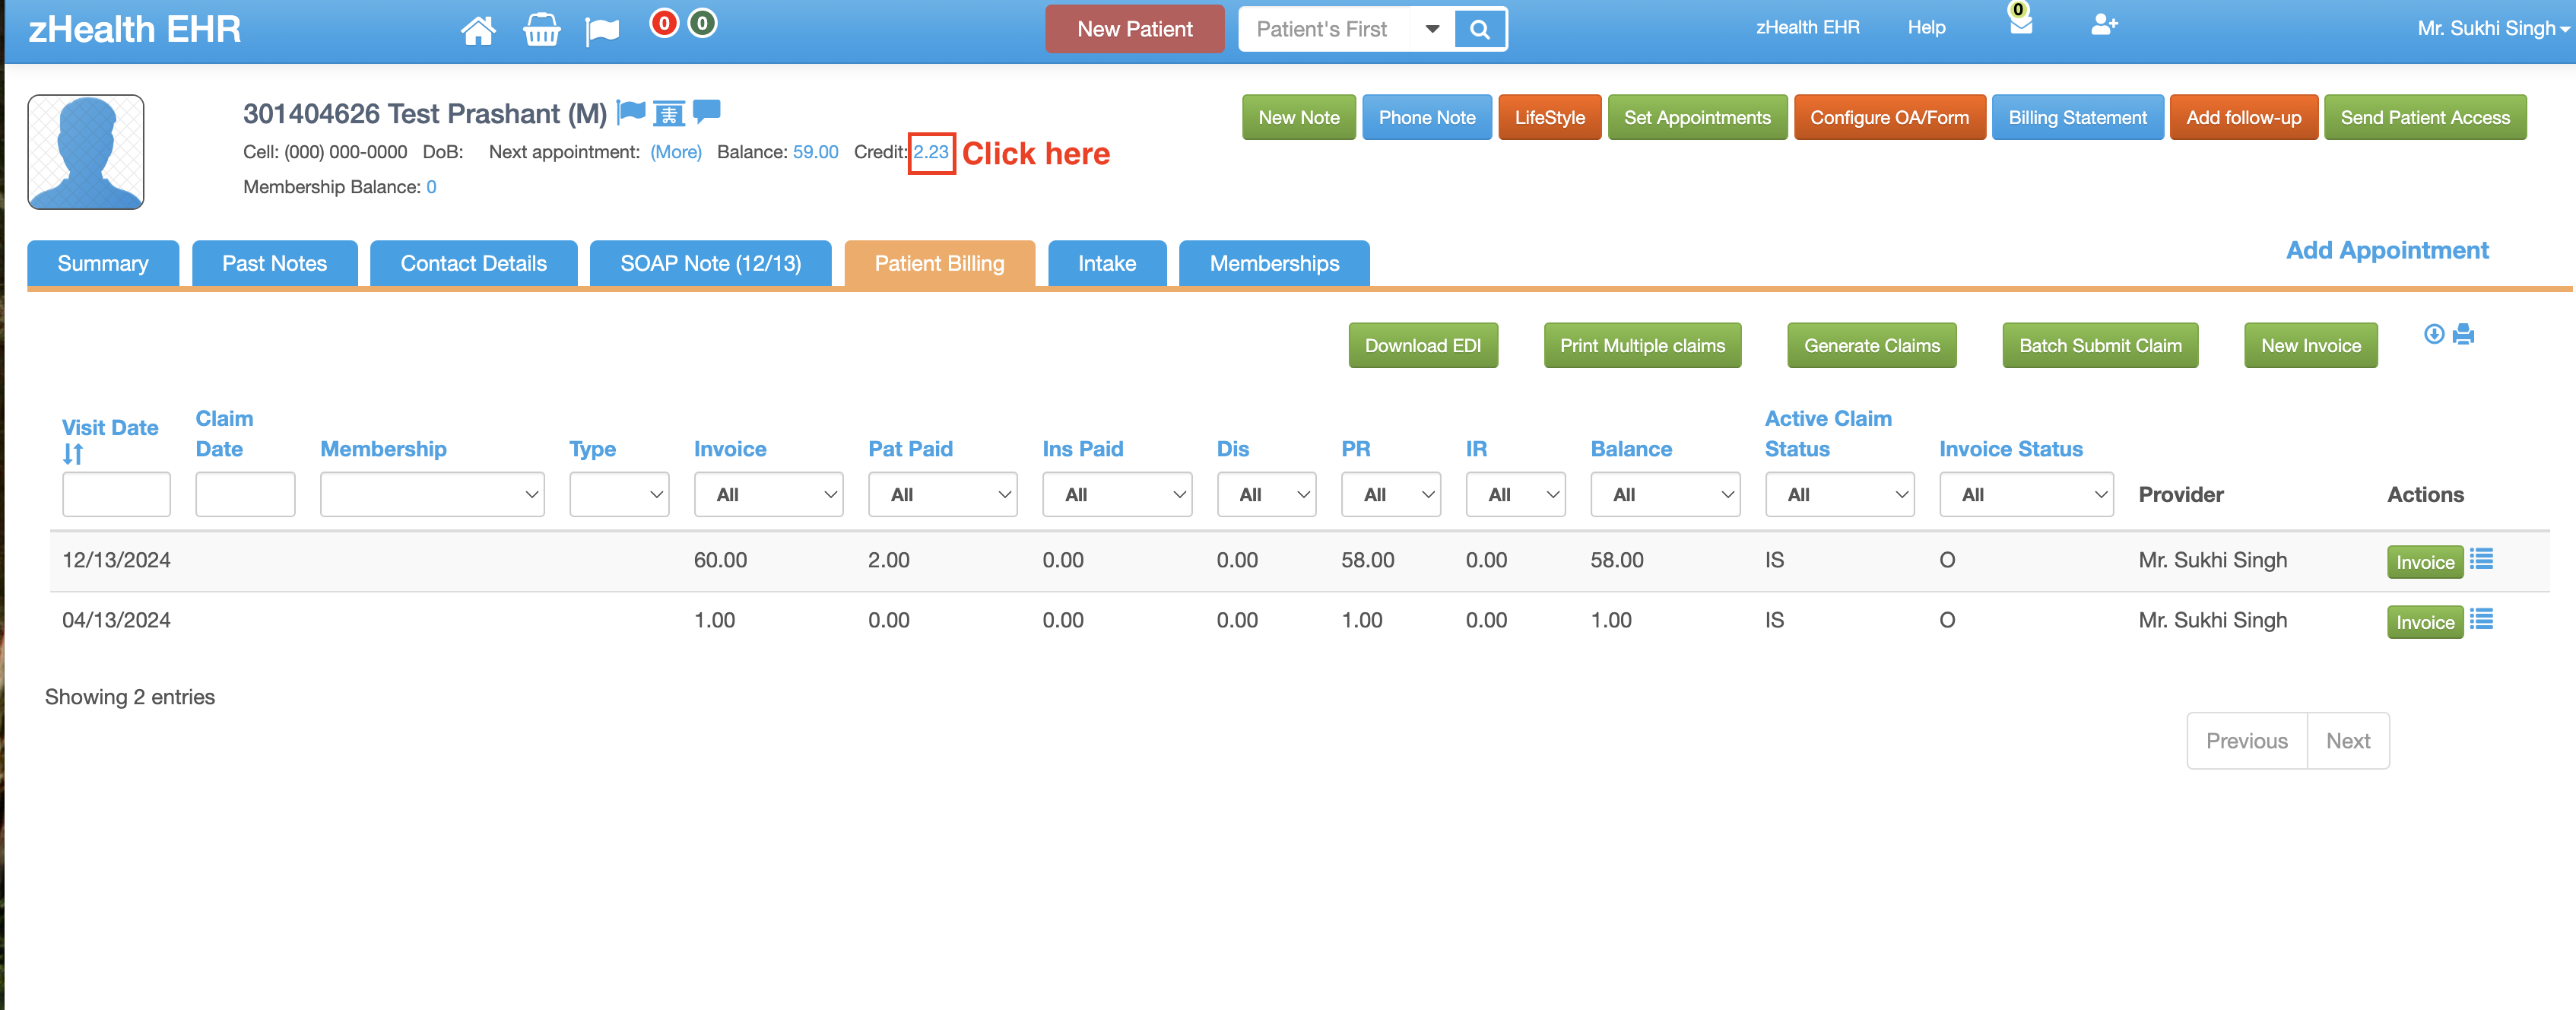Click Set Appointments button
The height and width of the screenshot is (1010, 2576).
1697,117
